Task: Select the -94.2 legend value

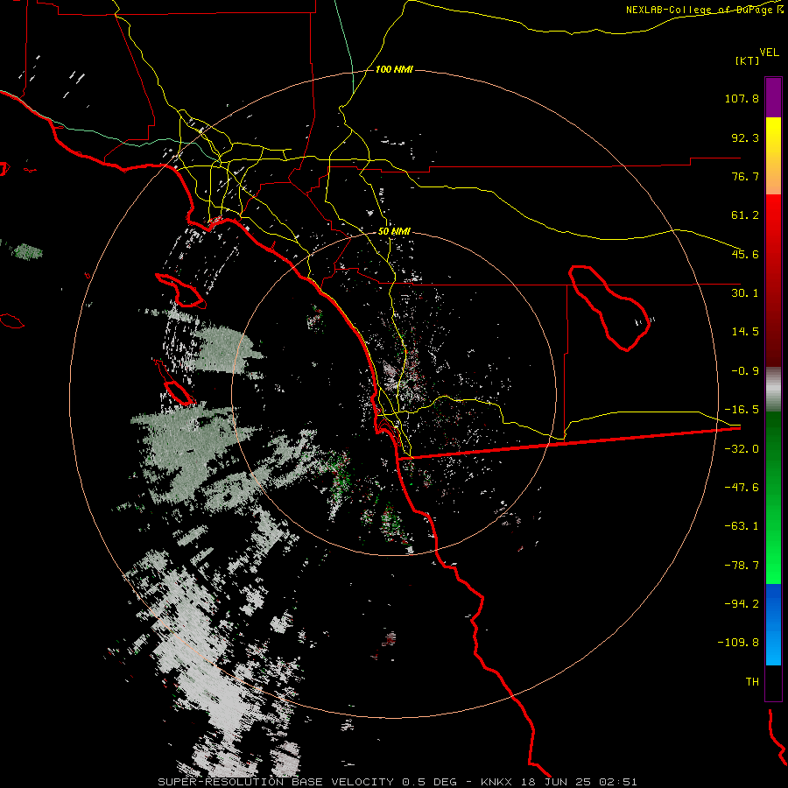Action: coord(742,603)
